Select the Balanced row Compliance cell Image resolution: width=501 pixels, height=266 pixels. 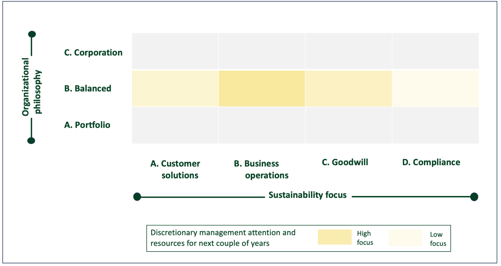tap(435, 88)
